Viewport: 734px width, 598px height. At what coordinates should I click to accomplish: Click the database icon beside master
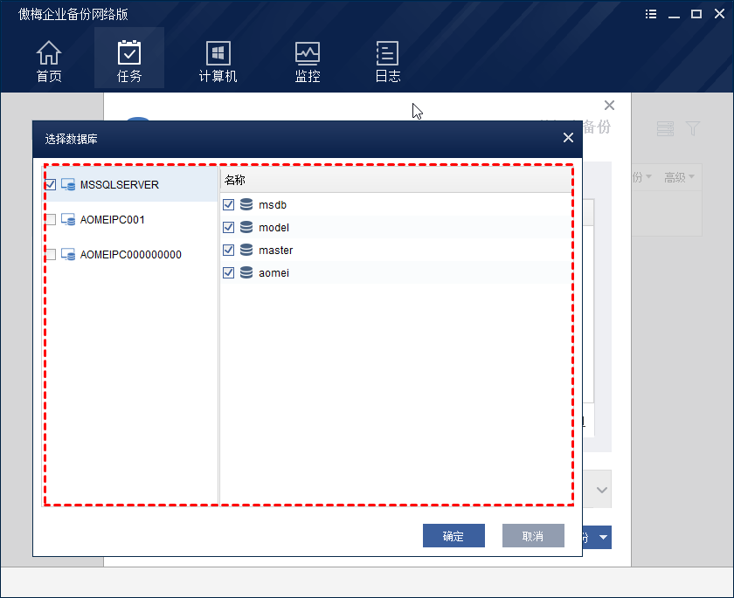246,250
